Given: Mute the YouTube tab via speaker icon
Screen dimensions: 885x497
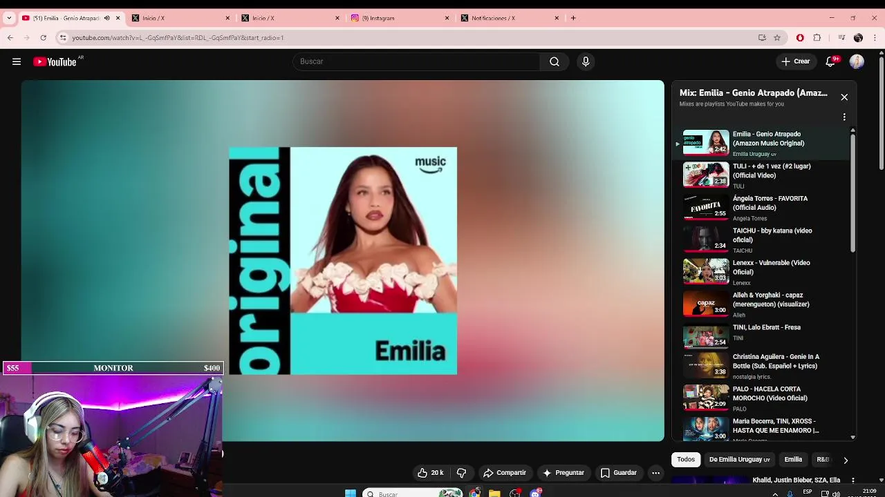Looking at the screenshot, I should point(106,18).
